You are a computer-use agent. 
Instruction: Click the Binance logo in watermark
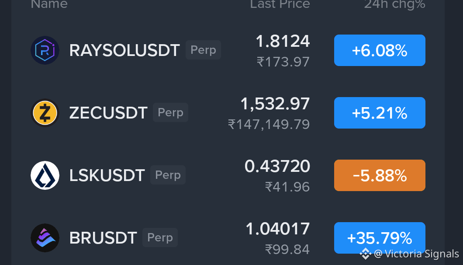pyautogui.click(x=365, y=254)
